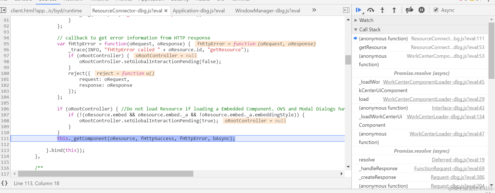Click code editor scroll-up arrow
The width and height of the screenshot is (495, 193).
(348, 20)
